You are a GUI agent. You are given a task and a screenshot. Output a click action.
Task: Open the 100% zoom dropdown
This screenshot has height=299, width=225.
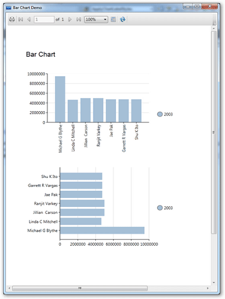[x=96, y=19]
